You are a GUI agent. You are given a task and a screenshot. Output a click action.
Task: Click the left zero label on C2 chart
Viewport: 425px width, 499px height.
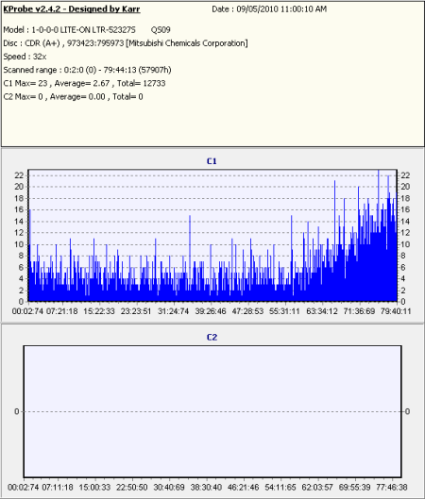coord(17,411)
